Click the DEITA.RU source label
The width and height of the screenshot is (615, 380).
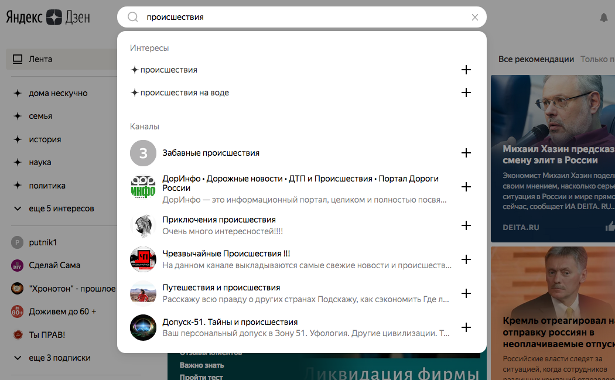[x=521, y=227]
